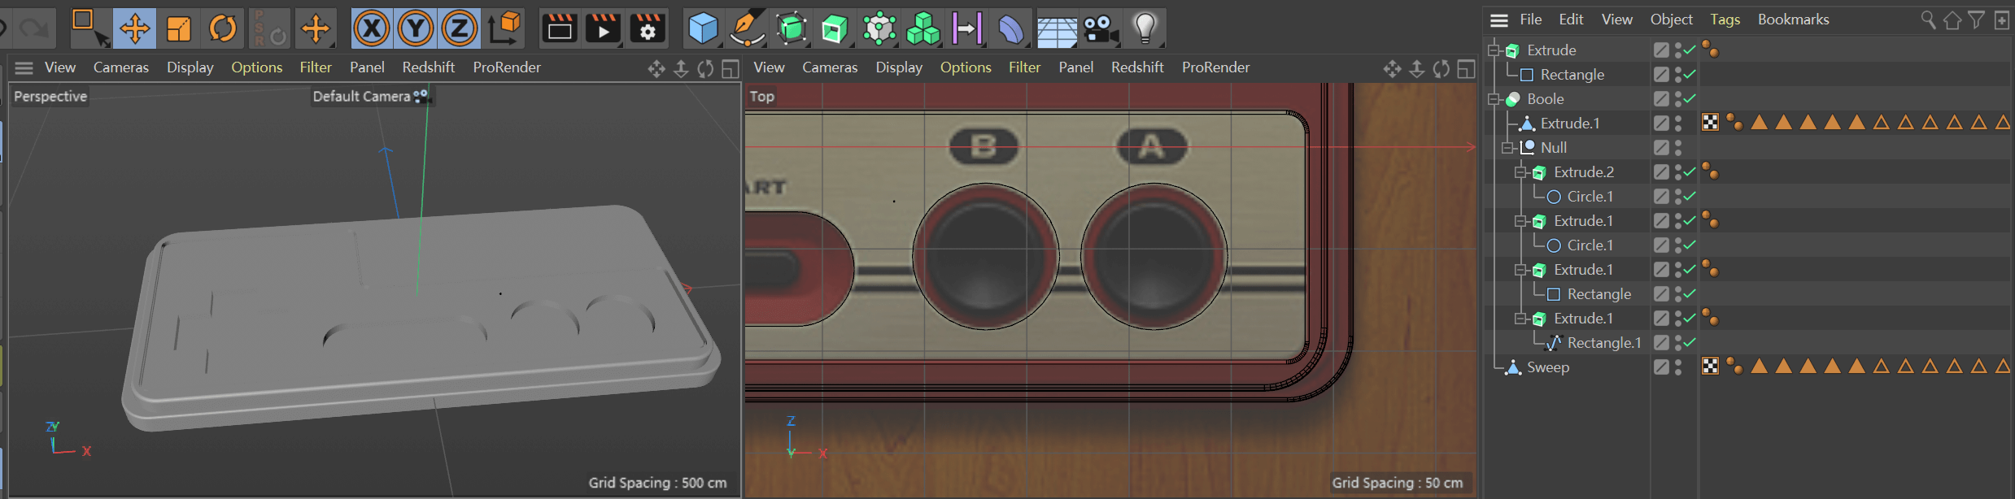Screen dimensions: 2015x499
Task: Click Phong tag on top Extrude
Action: (x=1710, y=50)
